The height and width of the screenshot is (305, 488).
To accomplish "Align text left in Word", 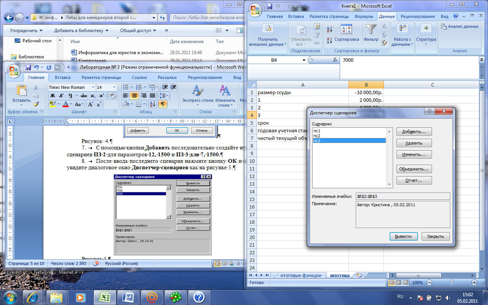I will tap(126, 96).
